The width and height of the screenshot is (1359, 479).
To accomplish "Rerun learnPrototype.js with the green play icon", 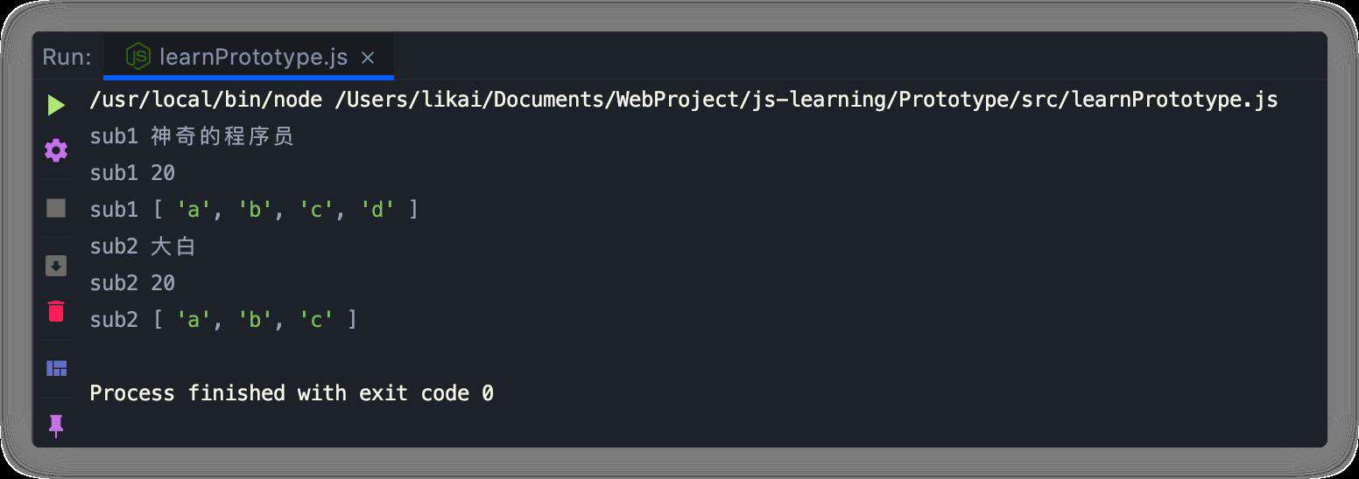I will coord(56,106).
